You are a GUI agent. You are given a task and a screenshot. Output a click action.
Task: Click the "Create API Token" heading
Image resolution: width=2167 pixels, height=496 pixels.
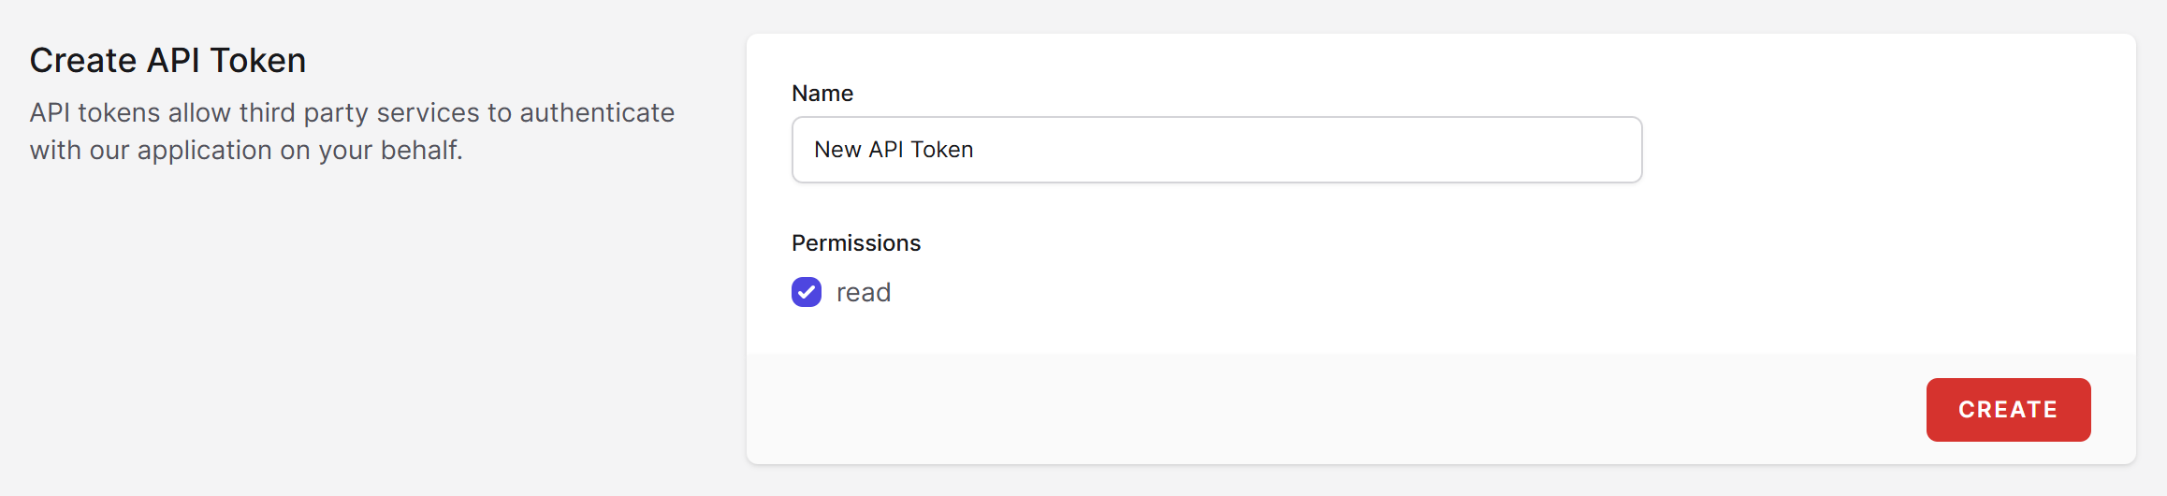[x=167, y=61]
